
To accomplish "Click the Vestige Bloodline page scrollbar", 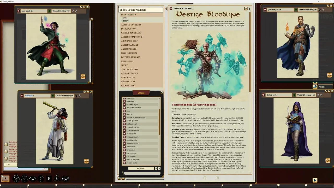I will click(250, 52).
